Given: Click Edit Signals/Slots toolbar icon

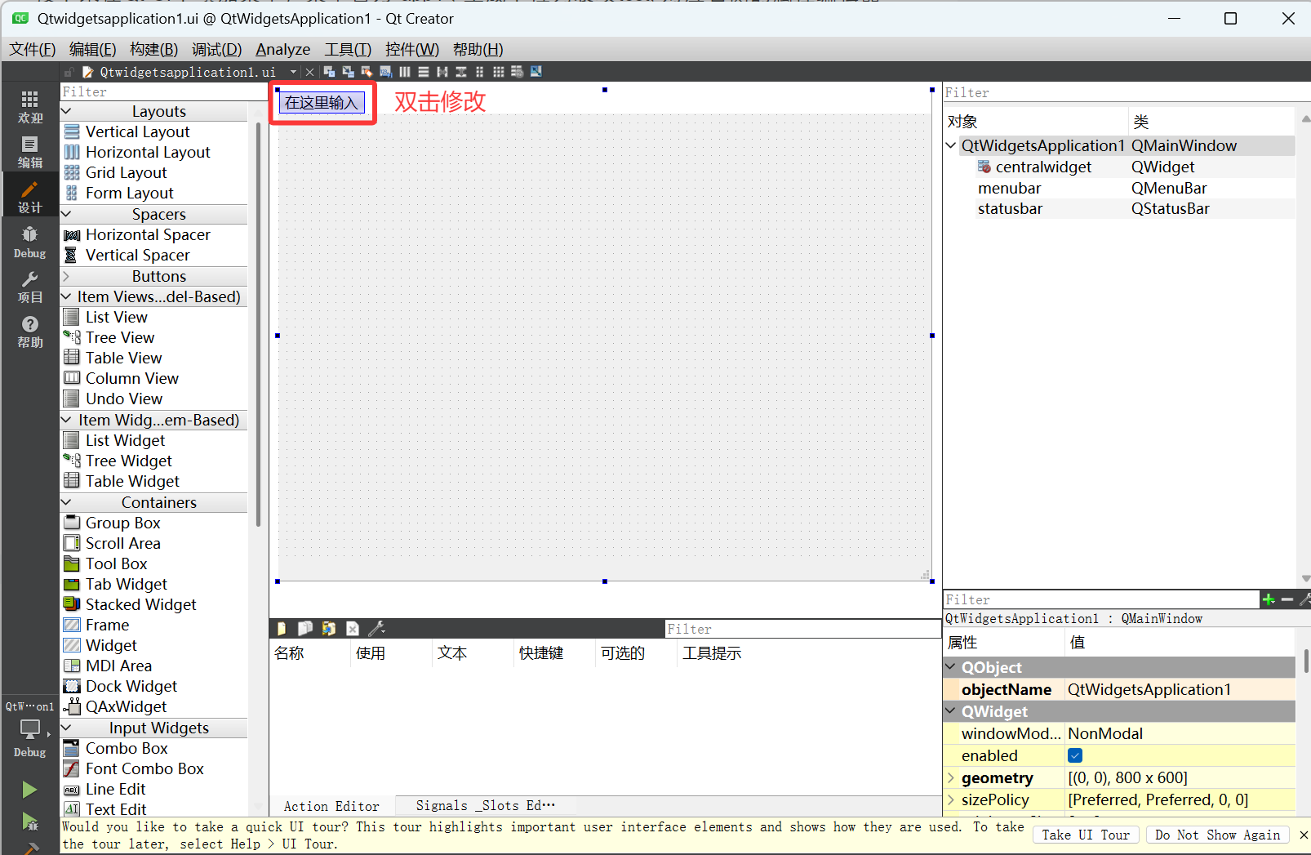Looking at the screenshot, I should tap(349, 72).
